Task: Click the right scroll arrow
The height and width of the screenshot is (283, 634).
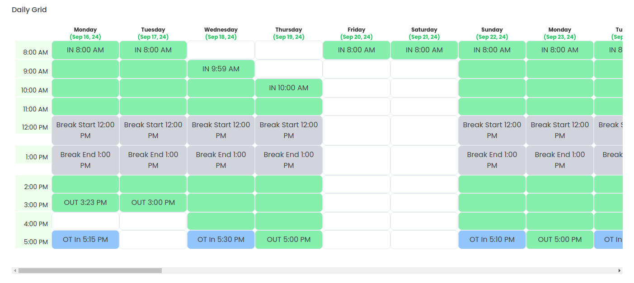Action: [620, 270]
